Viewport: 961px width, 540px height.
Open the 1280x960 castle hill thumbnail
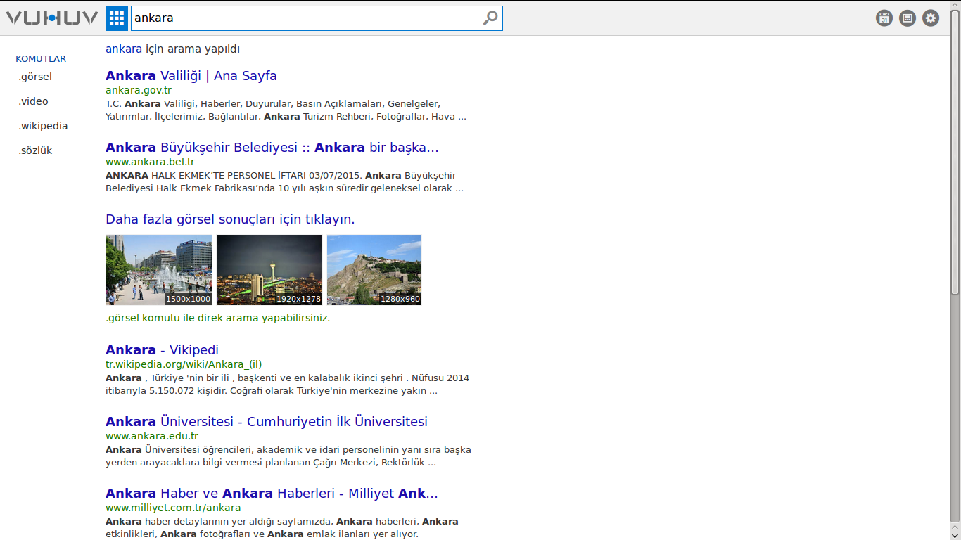374,270
